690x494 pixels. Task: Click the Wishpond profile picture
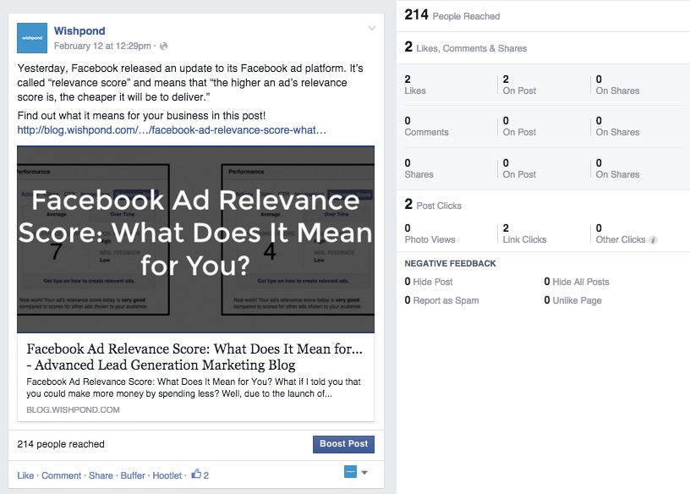(x=32, y=38)
